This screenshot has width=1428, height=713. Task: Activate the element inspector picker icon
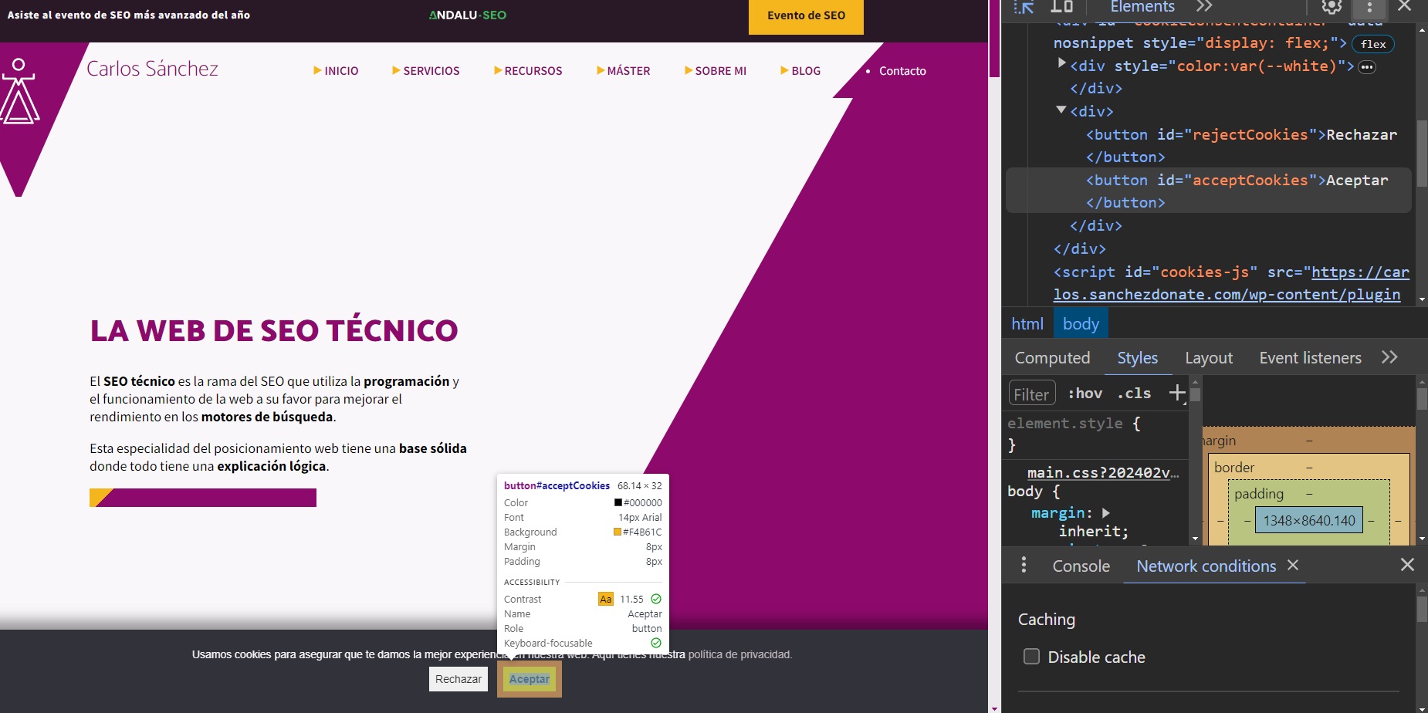[1024, 7]
